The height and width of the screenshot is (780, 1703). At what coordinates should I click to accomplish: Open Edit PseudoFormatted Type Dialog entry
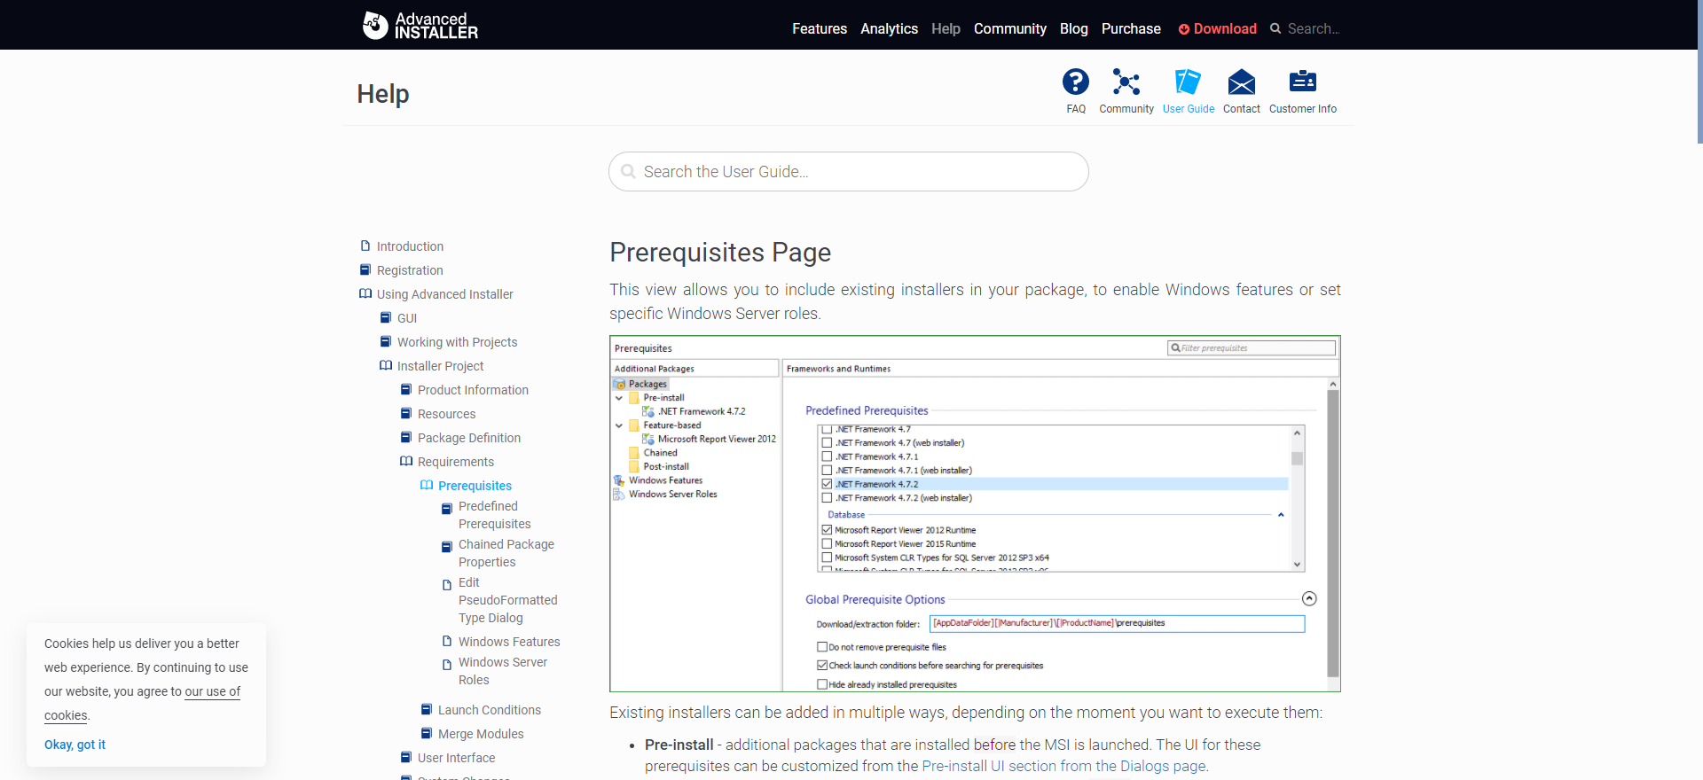pos(507,600)
